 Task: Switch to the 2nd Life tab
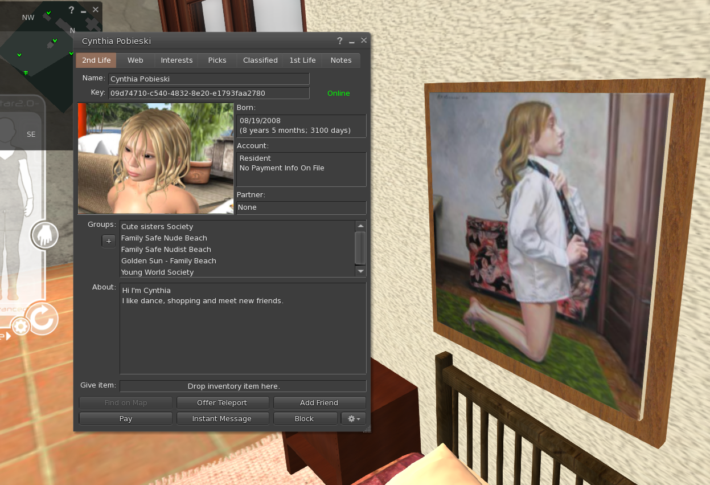96,60
